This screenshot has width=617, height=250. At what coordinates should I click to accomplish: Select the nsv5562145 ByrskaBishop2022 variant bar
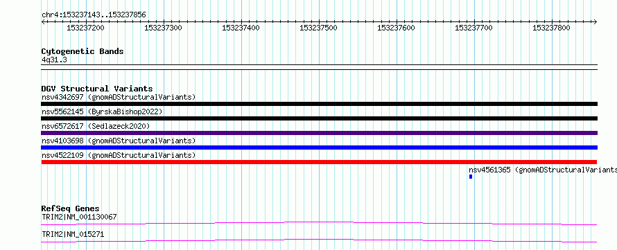pyautogui.click(x=319, y=118)
